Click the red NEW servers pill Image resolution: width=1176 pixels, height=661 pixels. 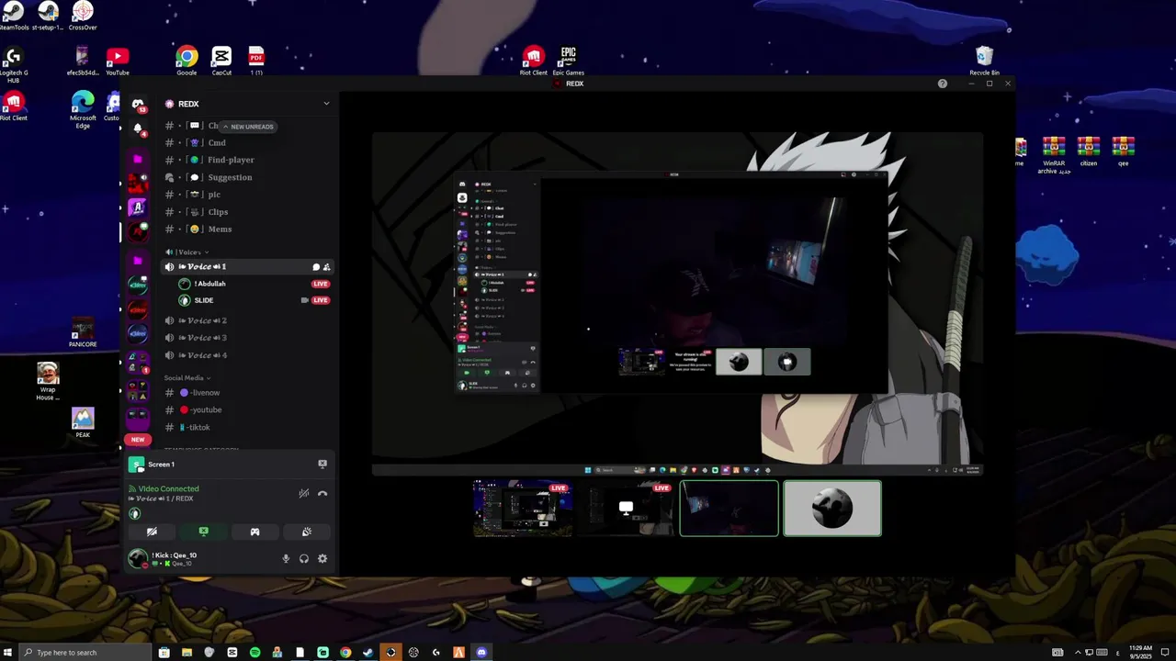pos(138,440)
